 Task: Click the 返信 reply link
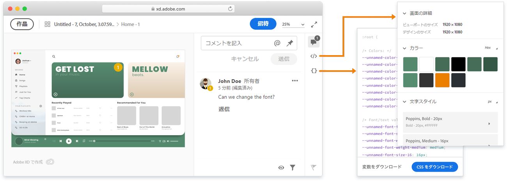[x=224, y=109]
